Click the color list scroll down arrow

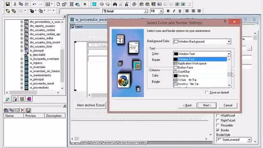click(229, 85)
